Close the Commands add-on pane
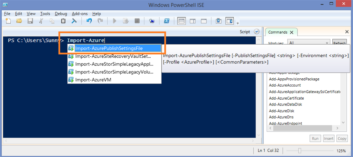Viewport: 353px width, 157px height. coord(347,32)
